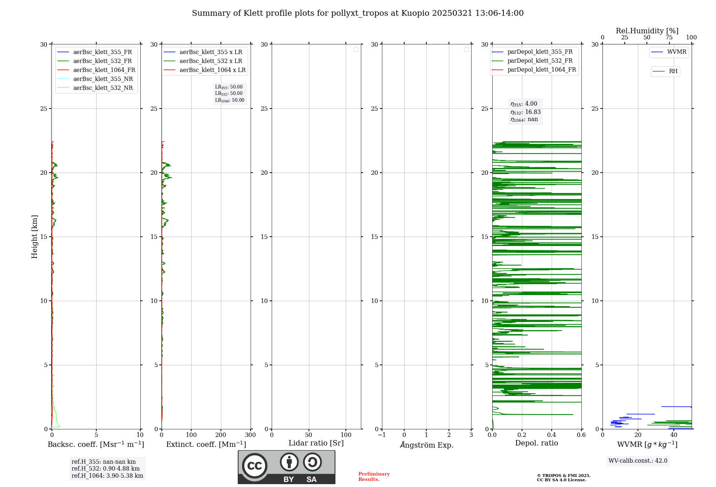Image resolution: width=716 pixels, height=487 pixels.
Task: Click the 'ref.H_532: 0.90-4.88 km' text
Action: click(x=106, y=469)
